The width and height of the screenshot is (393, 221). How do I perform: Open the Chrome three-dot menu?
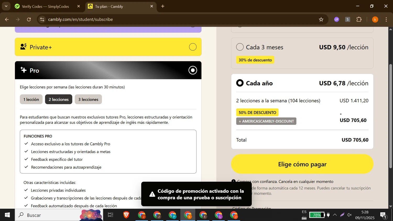click(x=386, y=20)
